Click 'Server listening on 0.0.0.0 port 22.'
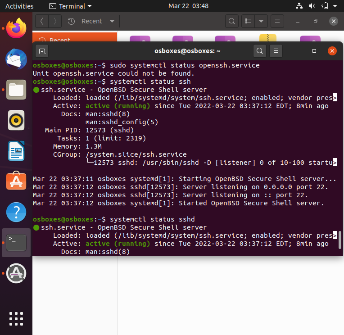Image resolution: width=344 pixels, height=335 pixels. [x=255, y=187]
